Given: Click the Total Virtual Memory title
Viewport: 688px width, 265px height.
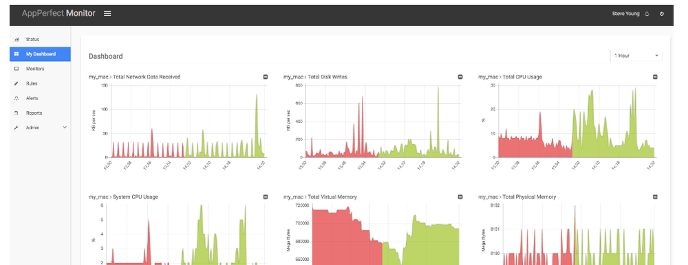Looking at the screenshot, I should coord(320,197).
